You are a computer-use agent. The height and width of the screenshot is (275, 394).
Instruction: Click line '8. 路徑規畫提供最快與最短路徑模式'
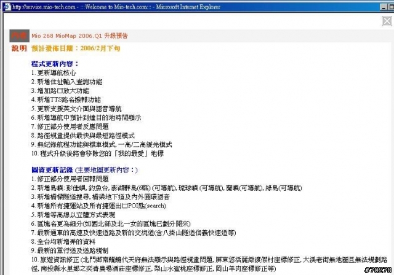pos(83,136)
